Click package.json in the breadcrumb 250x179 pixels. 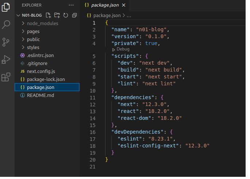pyautogui.click(x=107, y=16)
